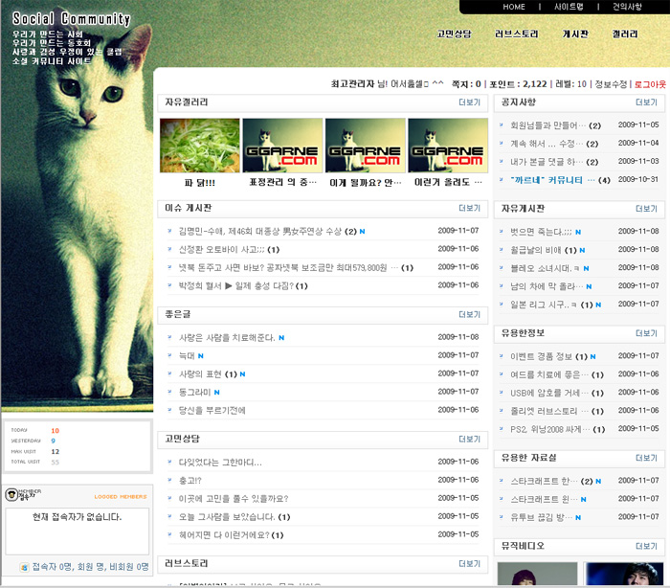
Task: Expand 자유갤러리 with its 더보기 link
Action: click(x=469, y=102)
